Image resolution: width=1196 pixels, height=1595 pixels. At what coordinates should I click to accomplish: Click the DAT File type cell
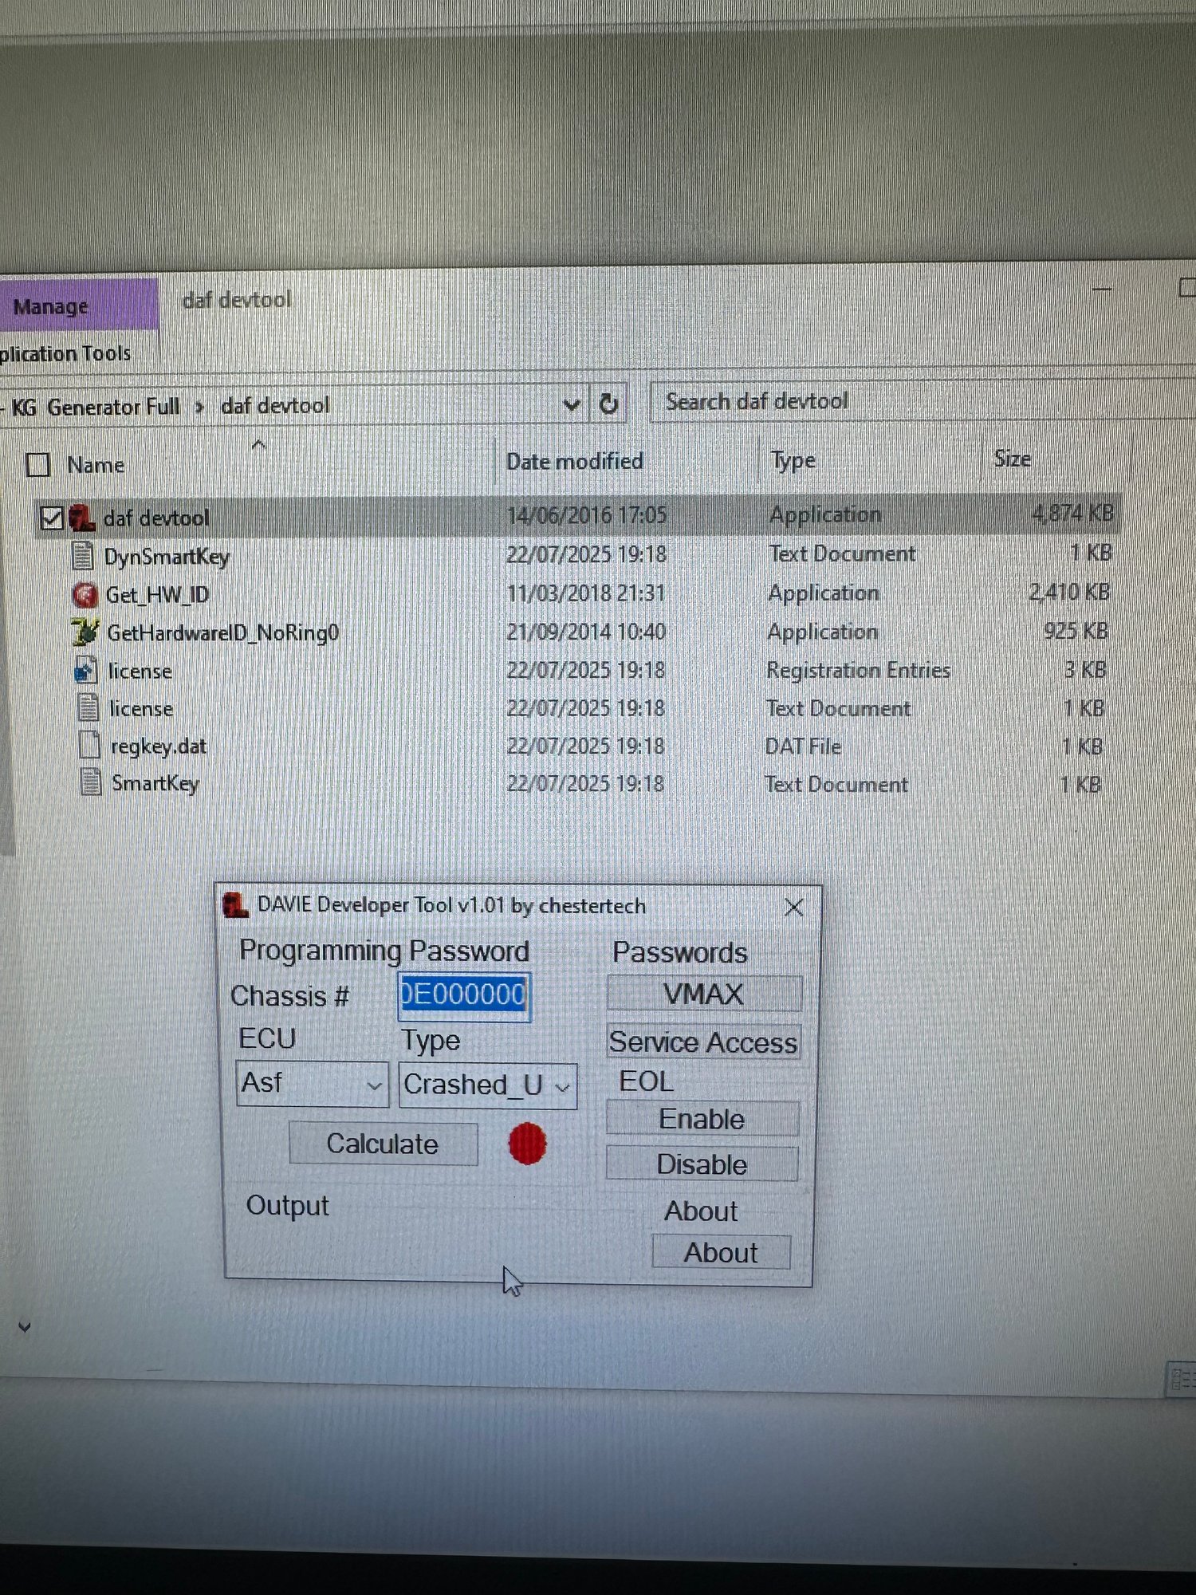(803, 746)
